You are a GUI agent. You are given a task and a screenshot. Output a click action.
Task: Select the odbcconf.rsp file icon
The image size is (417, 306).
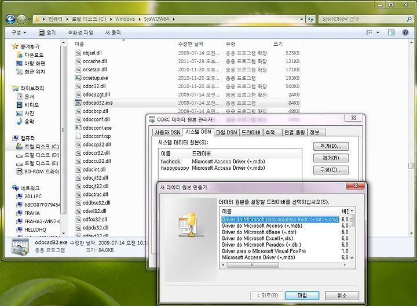78,136
